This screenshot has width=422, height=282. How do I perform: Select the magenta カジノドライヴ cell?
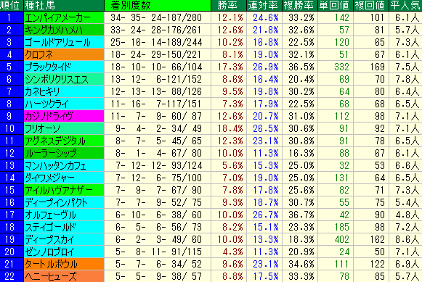pos(64,116)
